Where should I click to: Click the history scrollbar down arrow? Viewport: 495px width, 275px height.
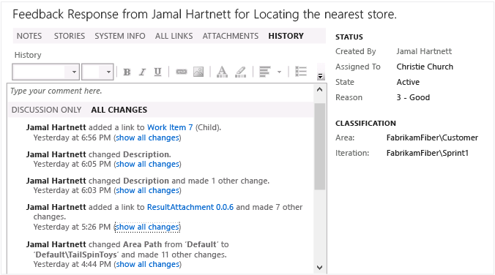[319, 268]
